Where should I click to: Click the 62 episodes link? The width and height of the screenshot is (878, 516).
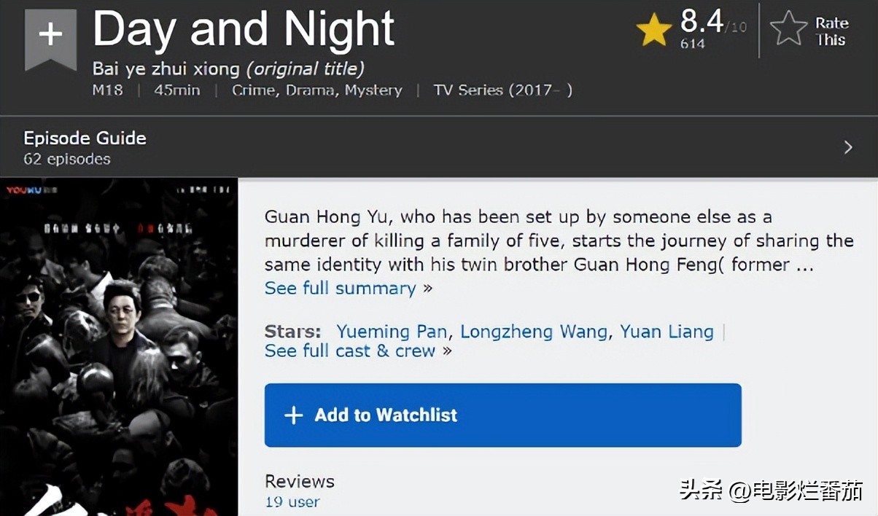(67, 159)
